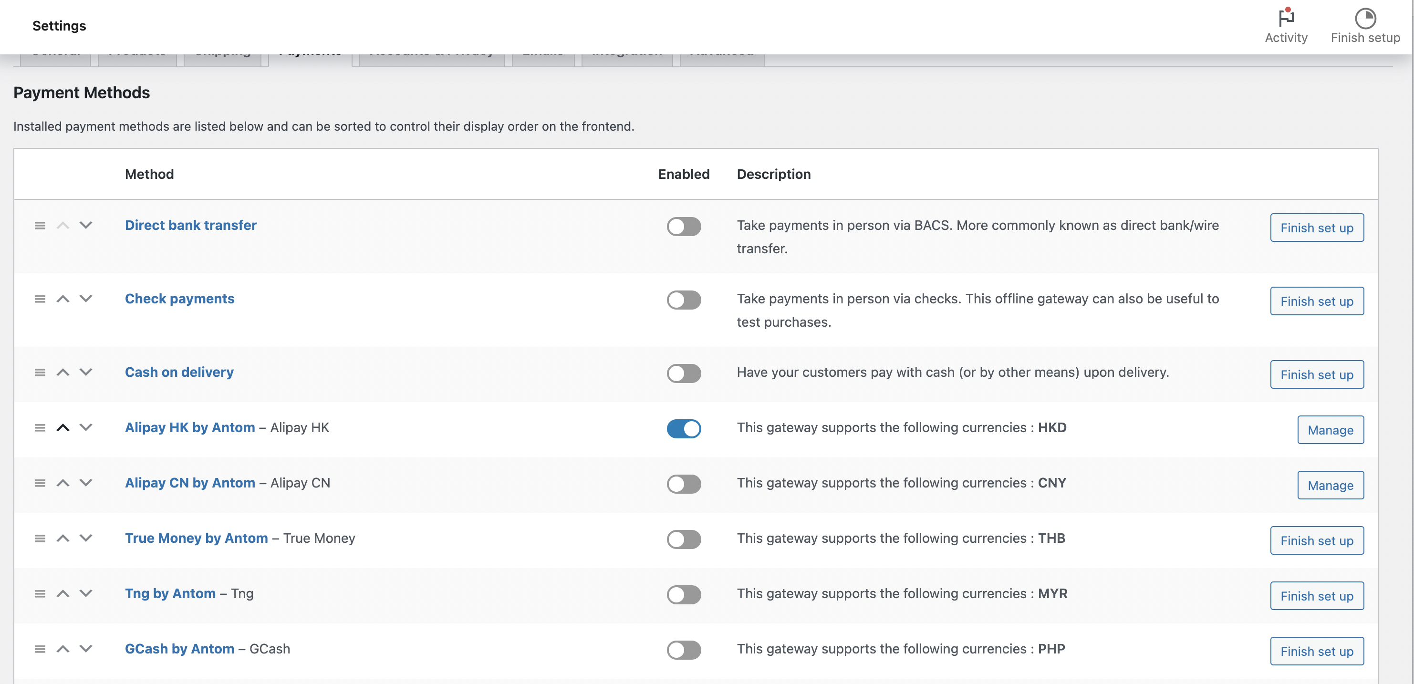Enable Direct bank transfer toggle
This screenshot has width=1414, height=684.
tap(684, 227)
